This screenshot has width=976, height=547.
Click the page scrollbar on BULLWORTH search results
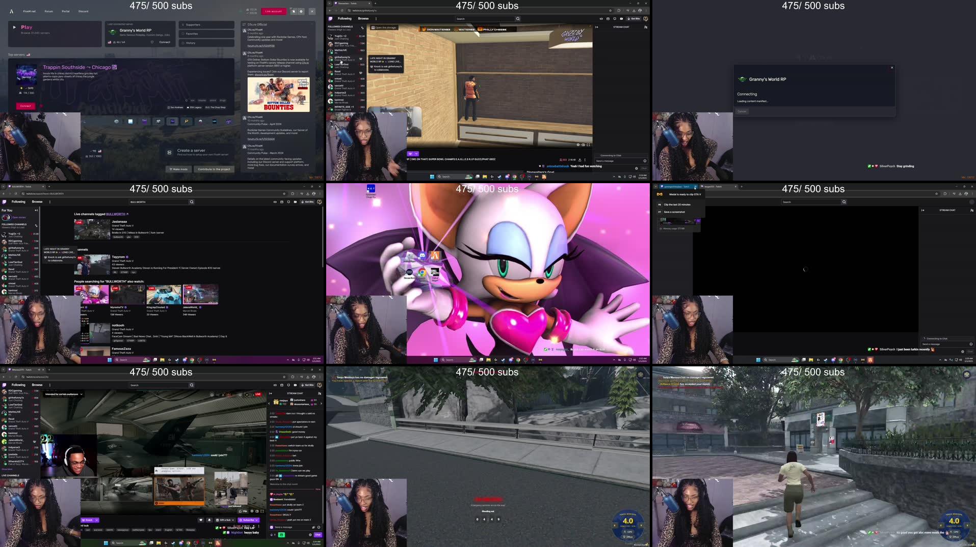pyautogui.click(x=323, y=237)
